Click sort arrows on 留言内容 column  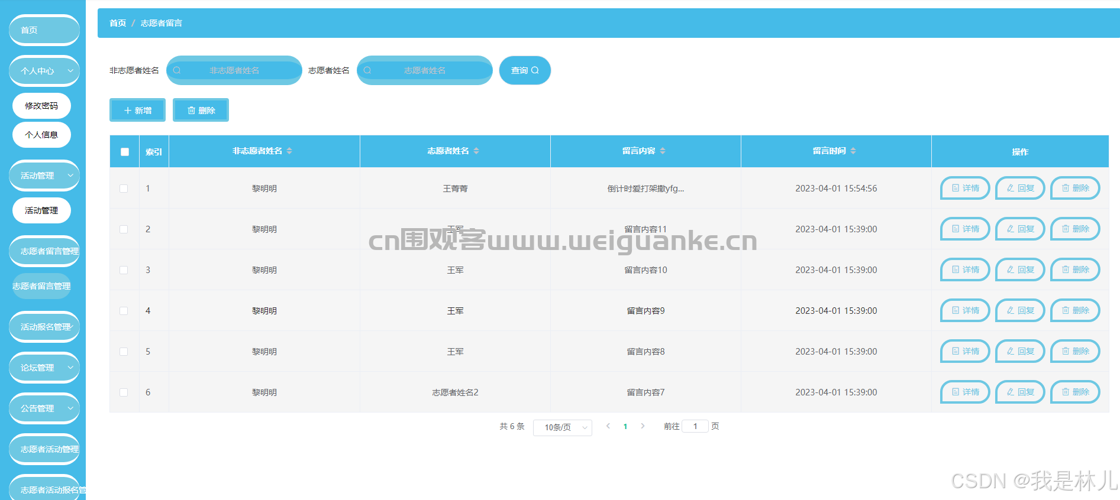663,151
